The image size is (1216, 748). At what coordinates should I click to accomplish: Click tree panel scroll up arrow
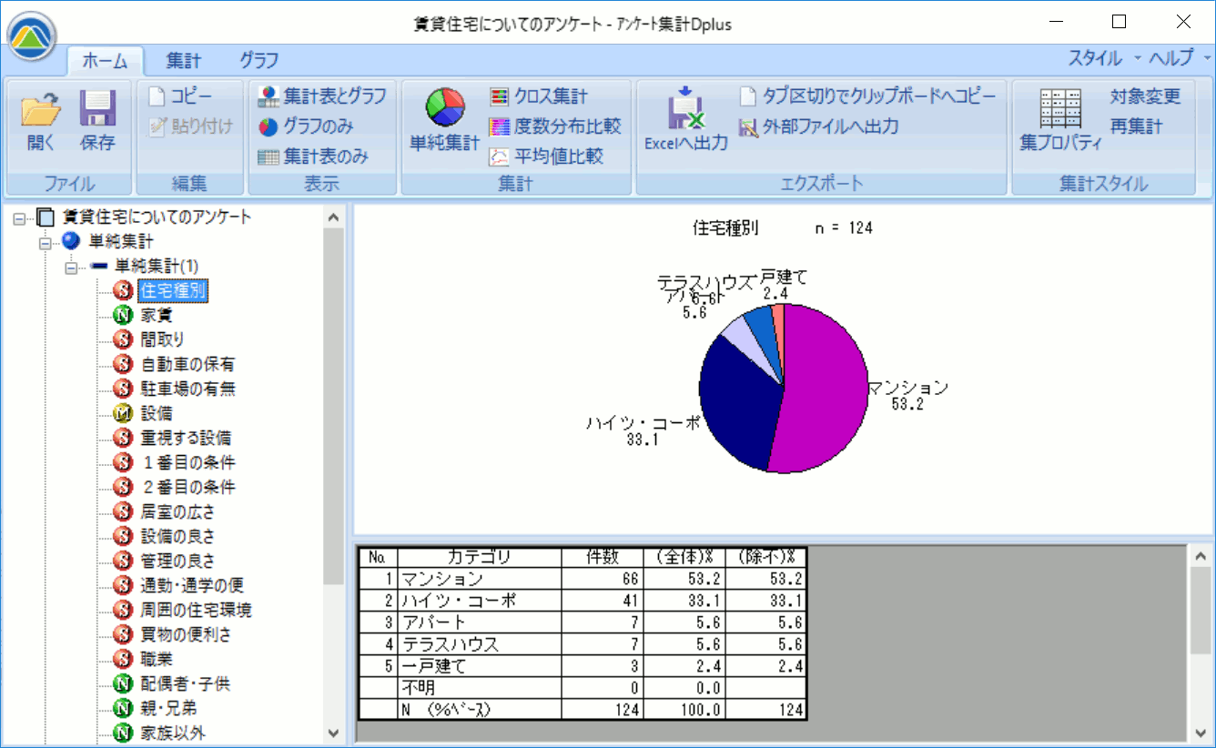pyautogui.click(x=333, y=217)
